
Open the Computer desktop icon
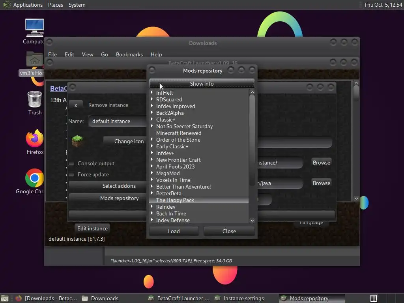[x=35, y=28]
